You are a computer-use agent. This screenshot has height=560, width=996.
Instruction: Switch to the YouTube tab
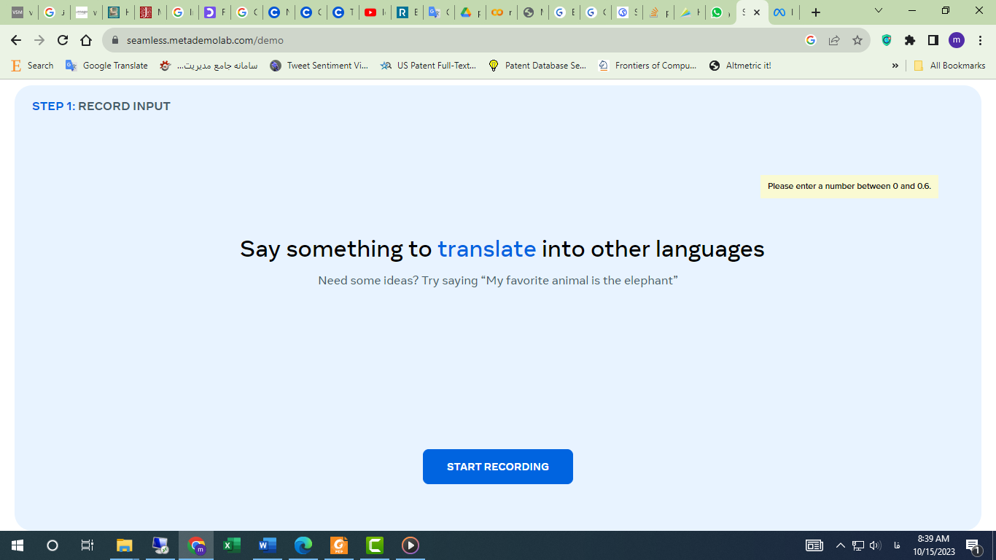tap(374, 12)
